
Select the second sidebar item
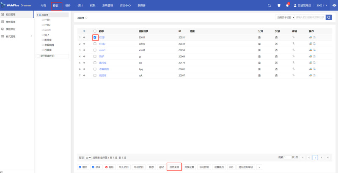coord(17,22)
